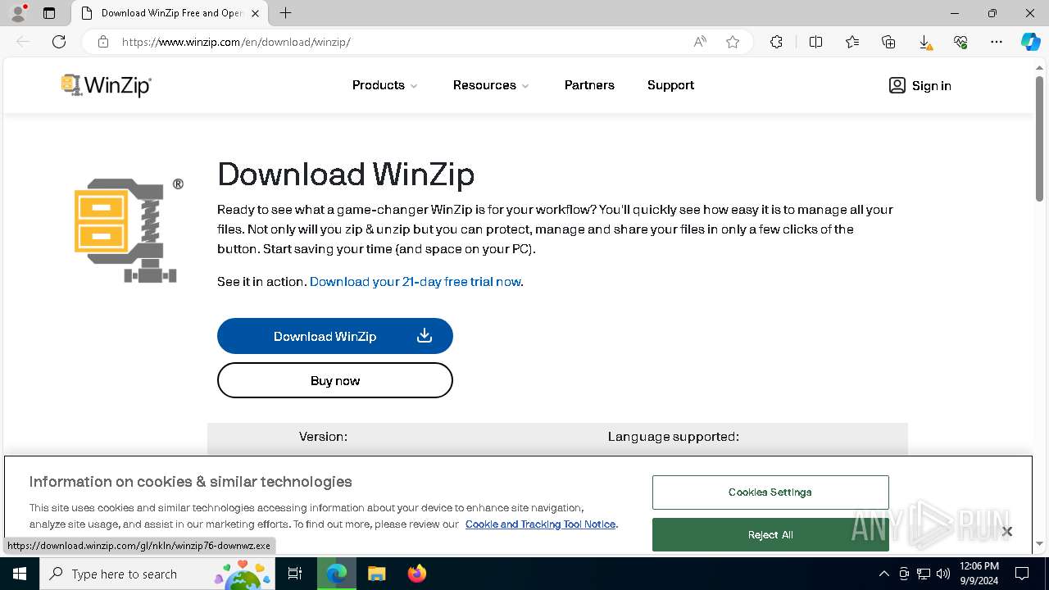The height and width of the screenshot is (590, 1049).
Task: Click Reject All cookies button
Action: pyautogui.click(x=770, y=534)
